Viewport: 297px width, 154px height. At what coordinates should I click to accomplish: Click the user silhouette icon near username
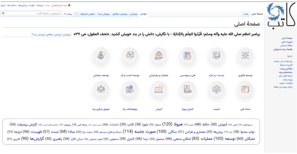coord(69,5)
